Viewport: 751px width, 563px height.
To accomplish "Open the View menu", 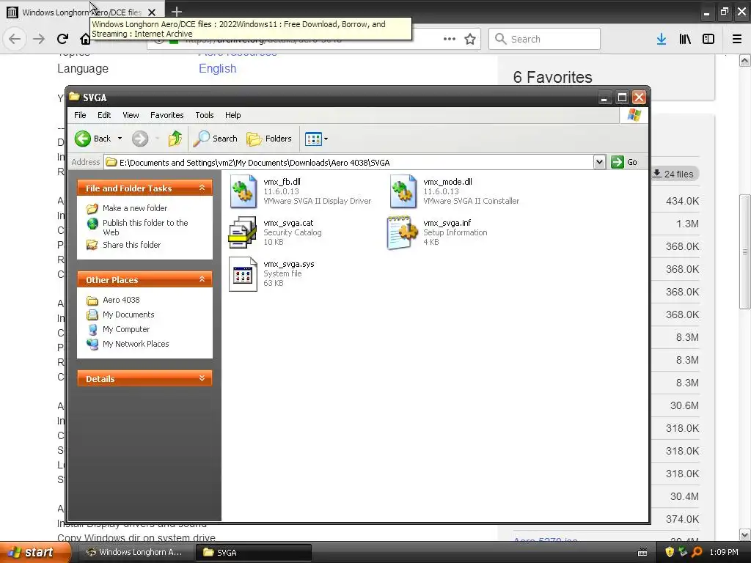I will (x=131, y=115).
